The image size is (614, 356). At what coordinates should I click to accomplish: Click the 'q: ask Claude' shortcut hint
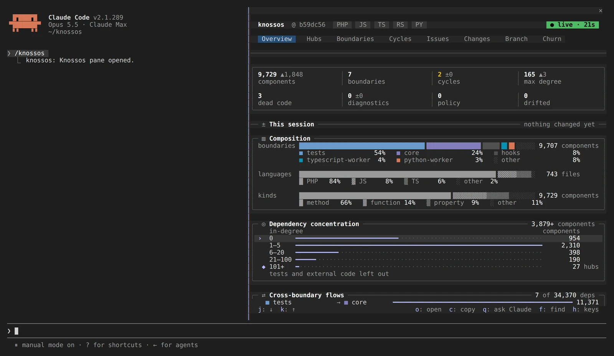click(507, 310)
